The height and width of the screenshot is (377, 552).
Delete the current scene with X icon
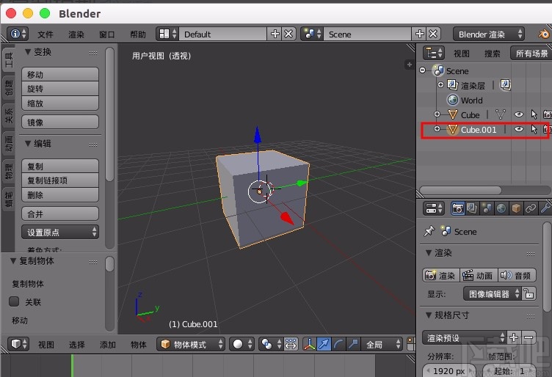(433, 34)
